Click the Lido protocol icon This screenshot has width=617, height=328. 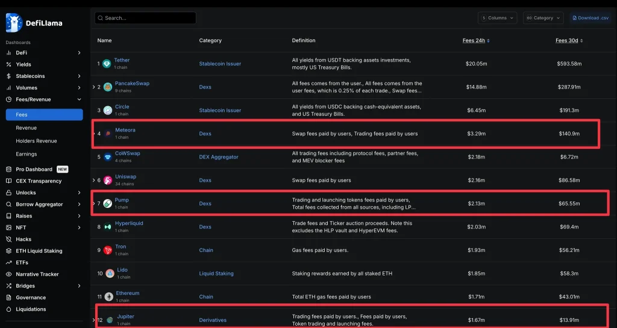pos(110,274)
